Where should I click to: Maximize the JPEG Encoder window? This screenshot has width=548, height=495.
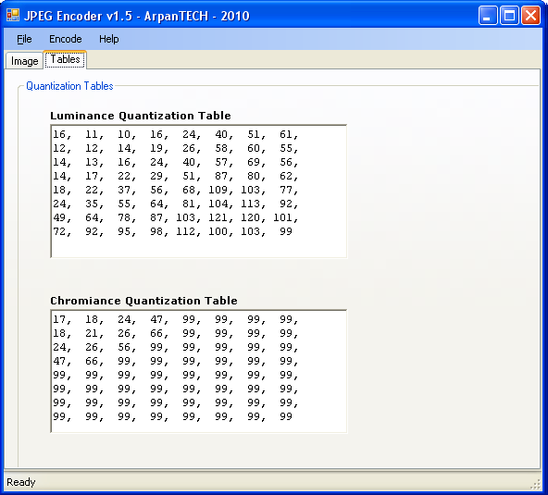pos(509,16)
